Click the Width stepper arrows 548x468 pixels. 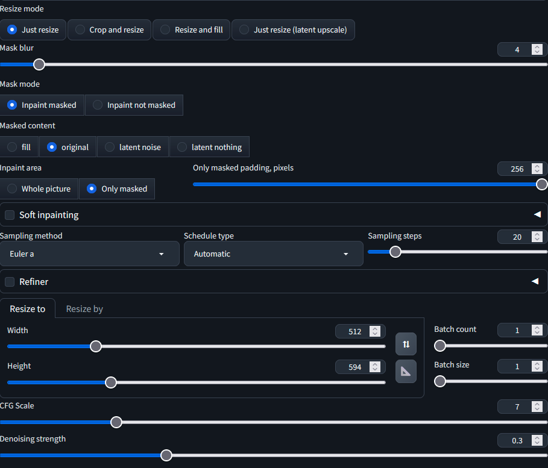coord(375,331)
